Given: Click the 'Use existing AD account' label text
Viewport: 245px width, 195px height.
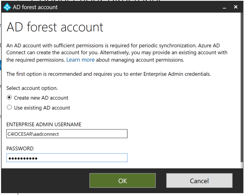Looking at the screenshot, I should click(42, 108).
